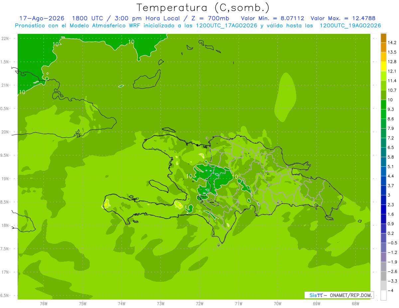This screenshot has width=399, height=308.
Task: Click the '9.3' color bar value
Action: (x=391, y=109)
